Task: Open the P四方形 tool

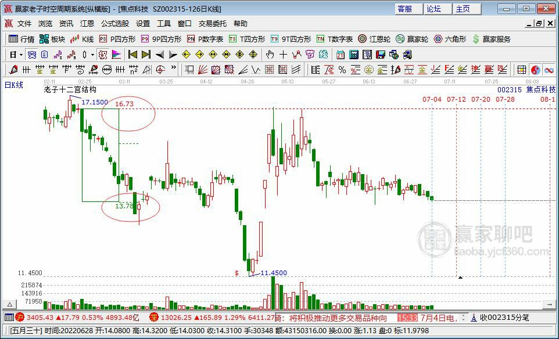Action: (x=117, y=39)
